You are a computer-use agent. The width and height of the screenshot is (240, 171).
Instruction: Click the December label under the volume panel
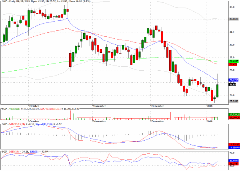157,121
